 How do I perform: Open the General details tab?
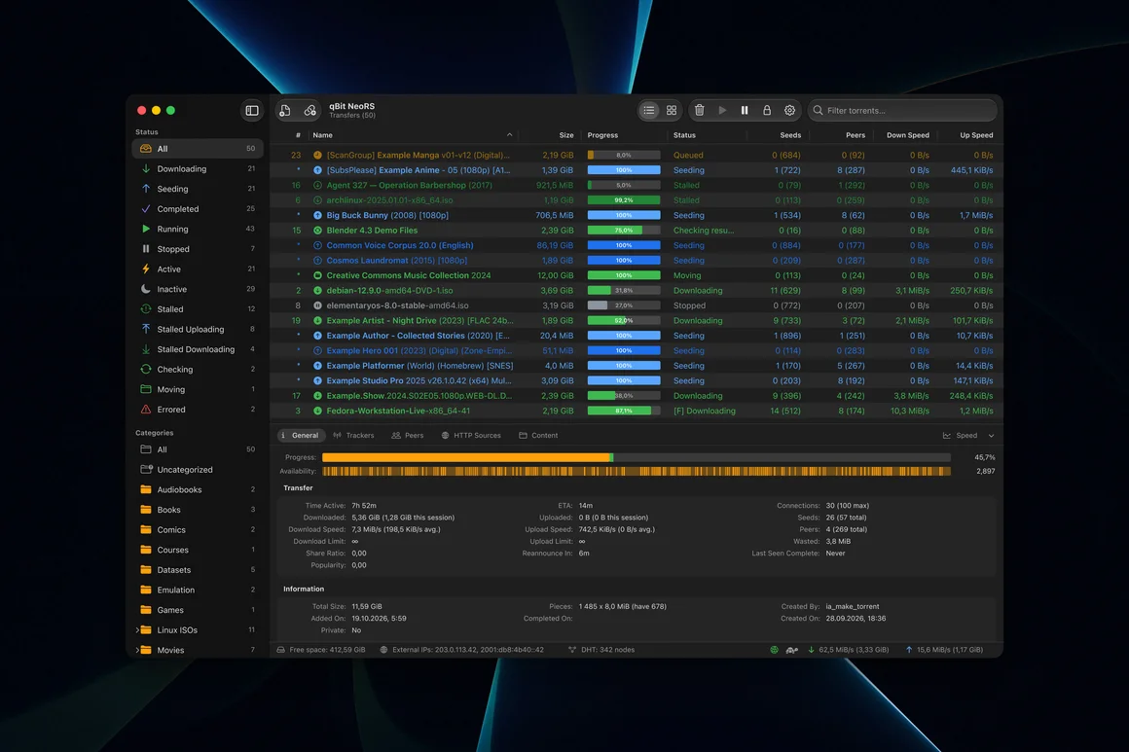[x=300, y=436]
